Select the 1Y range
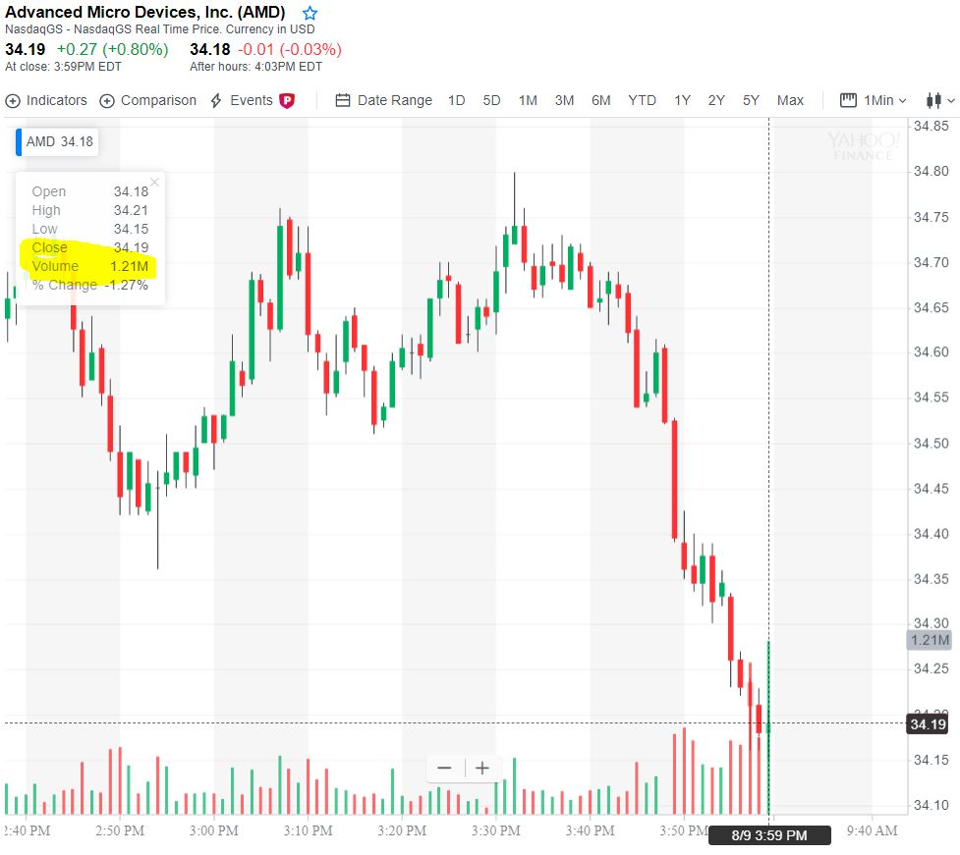This screenshot has height=855, width=960. tap(682, 100)
